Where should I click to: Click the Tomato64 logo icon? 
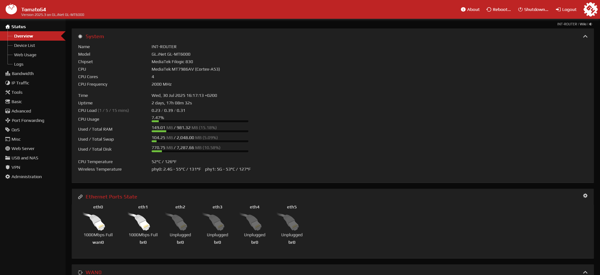11,9
